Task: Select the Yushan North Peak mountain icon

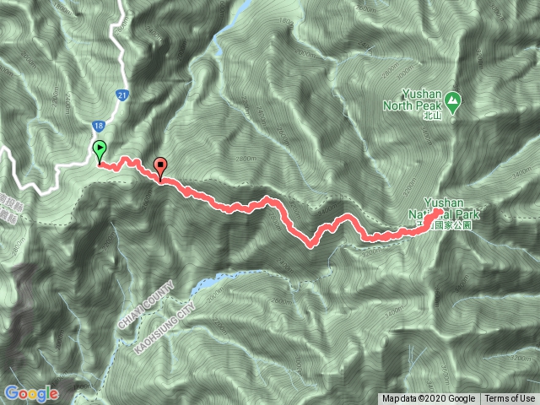Action: point(452,102)
